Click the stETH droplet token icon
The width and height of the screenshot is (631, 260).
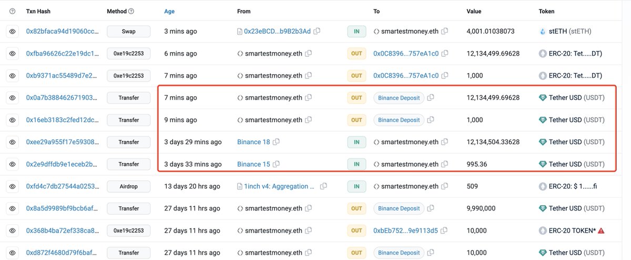543,32
